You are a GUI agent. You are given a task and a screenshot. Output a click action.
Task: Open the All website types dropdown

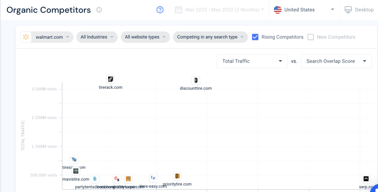coord(145,37)
